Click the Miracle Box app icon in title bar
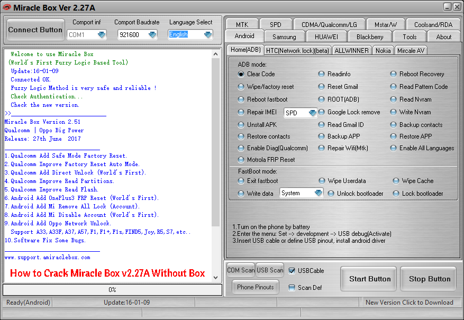Viewport: 464px width, 320px height. [6, 7]
